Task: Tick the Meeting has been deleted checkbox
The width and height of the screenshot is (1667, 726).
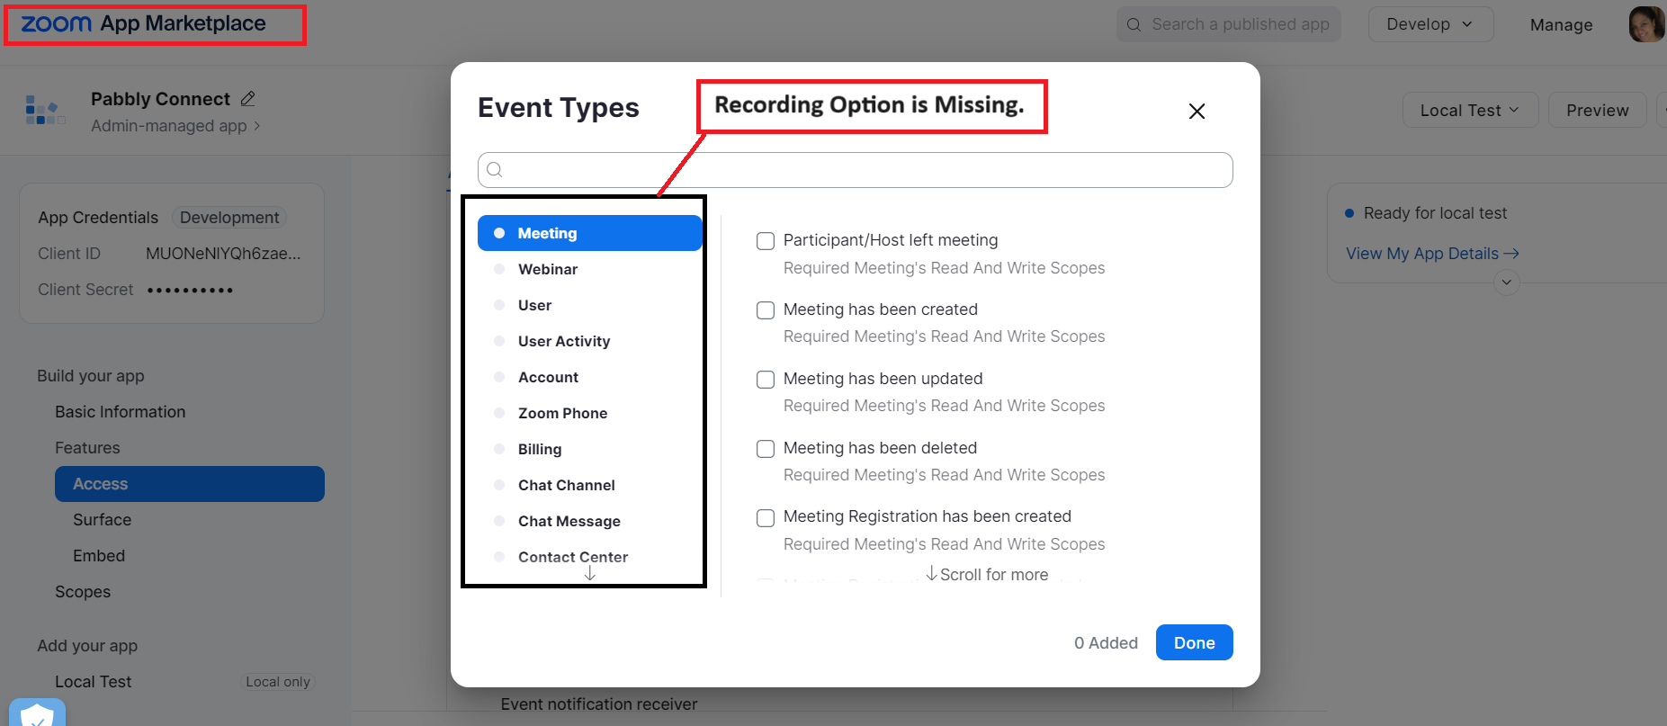Action: (766, 449)
